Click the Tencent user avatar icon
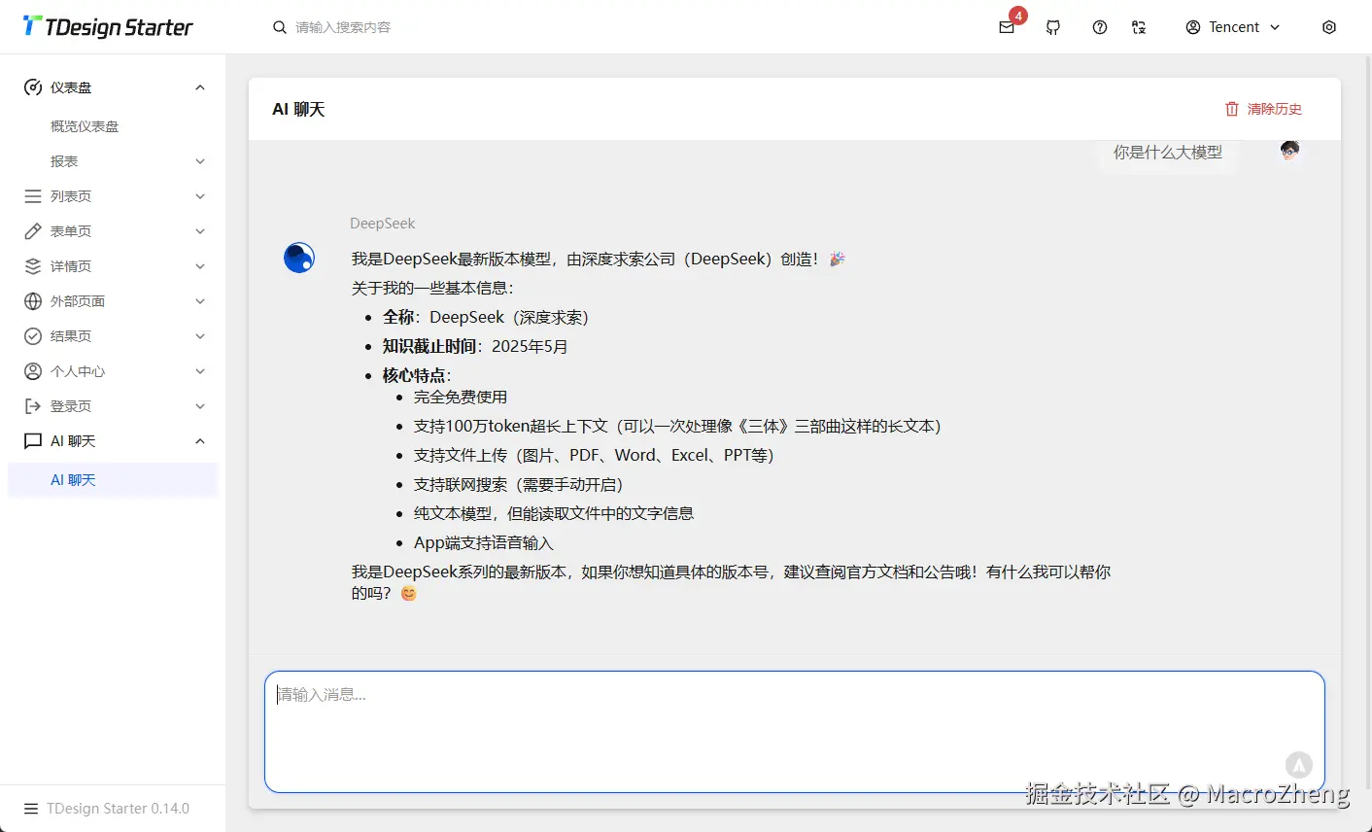 1193,27
